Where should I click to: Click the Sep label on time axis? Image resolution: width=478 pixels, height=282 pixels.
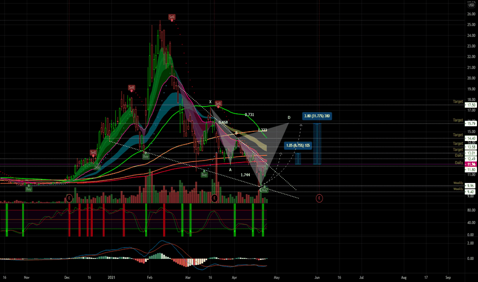pyautogui.click(x=448, y=278)
